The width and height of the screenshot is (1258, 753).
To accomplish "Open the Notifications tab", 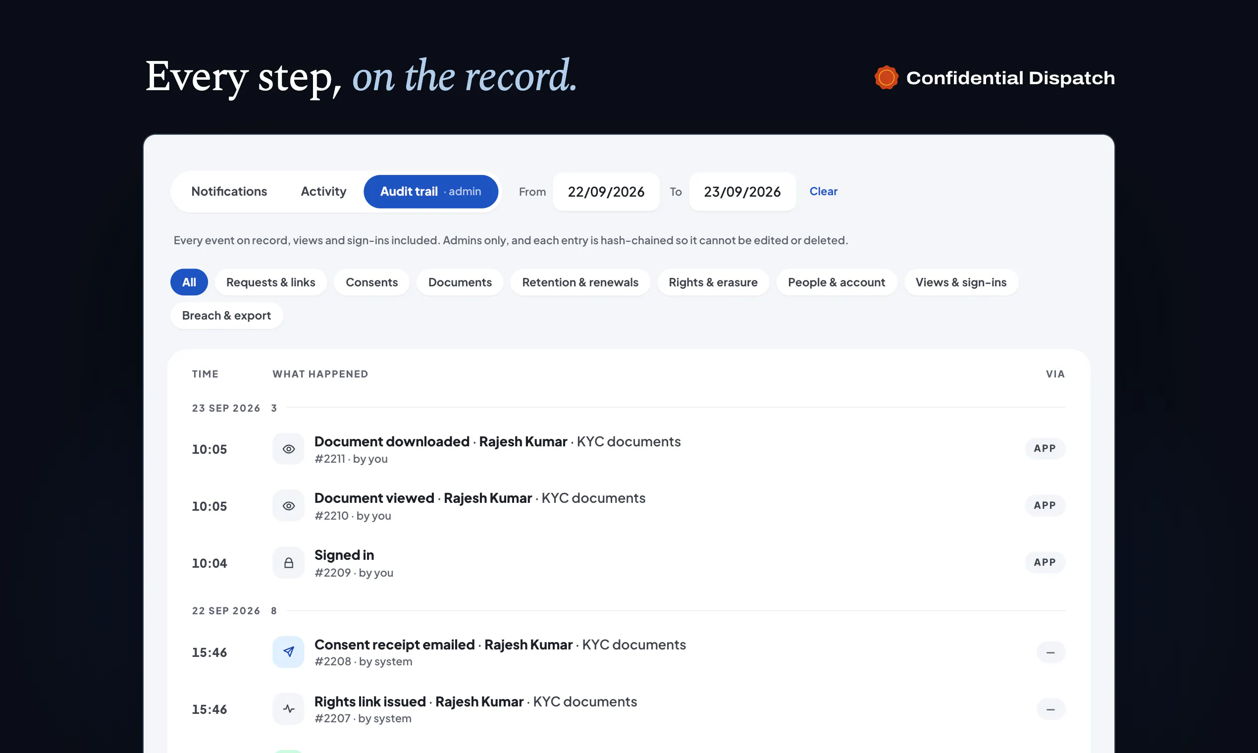I will pos(229,191).
